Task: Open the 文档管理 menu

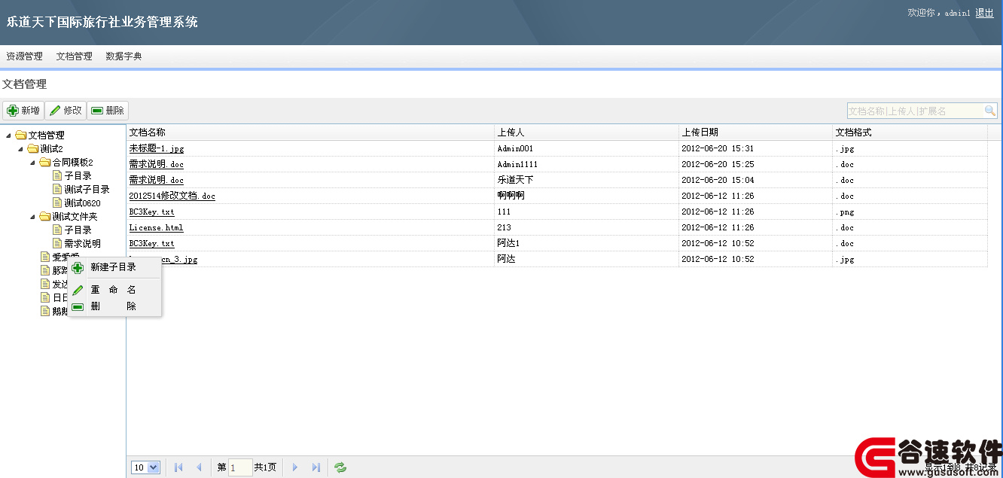Action: click(x=74, y=56)
